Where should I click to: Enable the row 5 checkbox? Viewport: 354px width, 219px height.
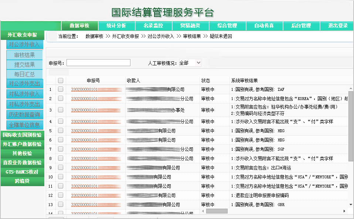coord(61,131)
